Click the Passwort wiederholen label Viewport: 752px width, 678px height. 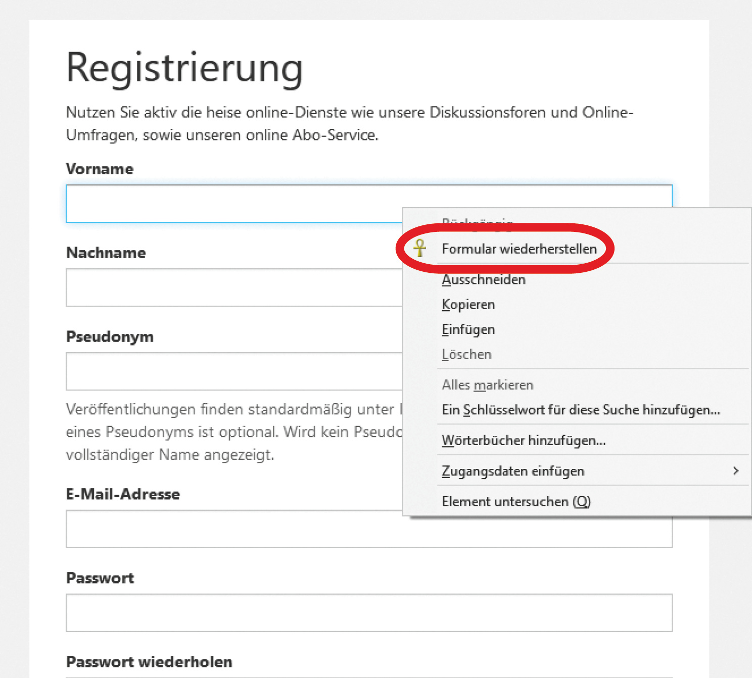coord(149,662)
